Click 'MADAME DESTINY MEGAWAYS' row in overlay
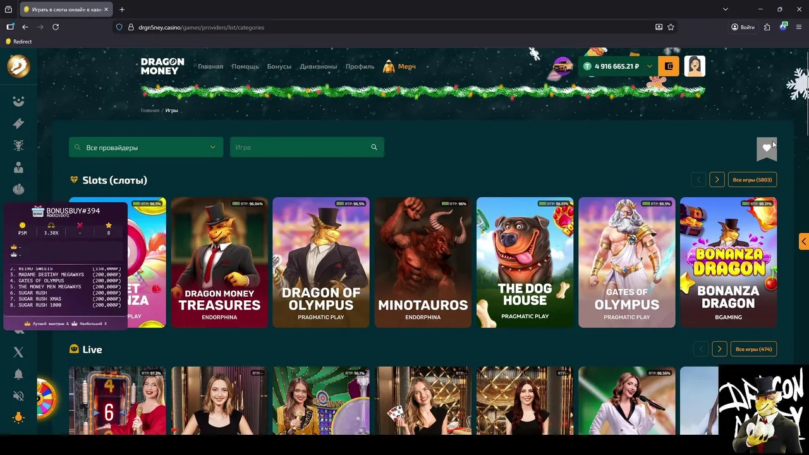The image size is (809, 455). click(x=66, y=274)
